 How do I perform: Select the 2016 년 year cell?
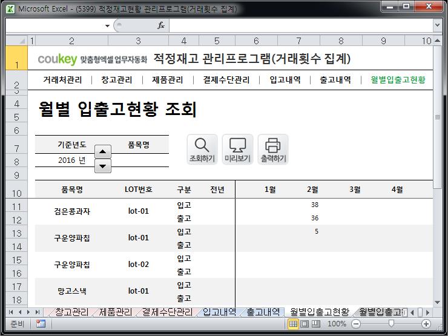click(71, 160)
